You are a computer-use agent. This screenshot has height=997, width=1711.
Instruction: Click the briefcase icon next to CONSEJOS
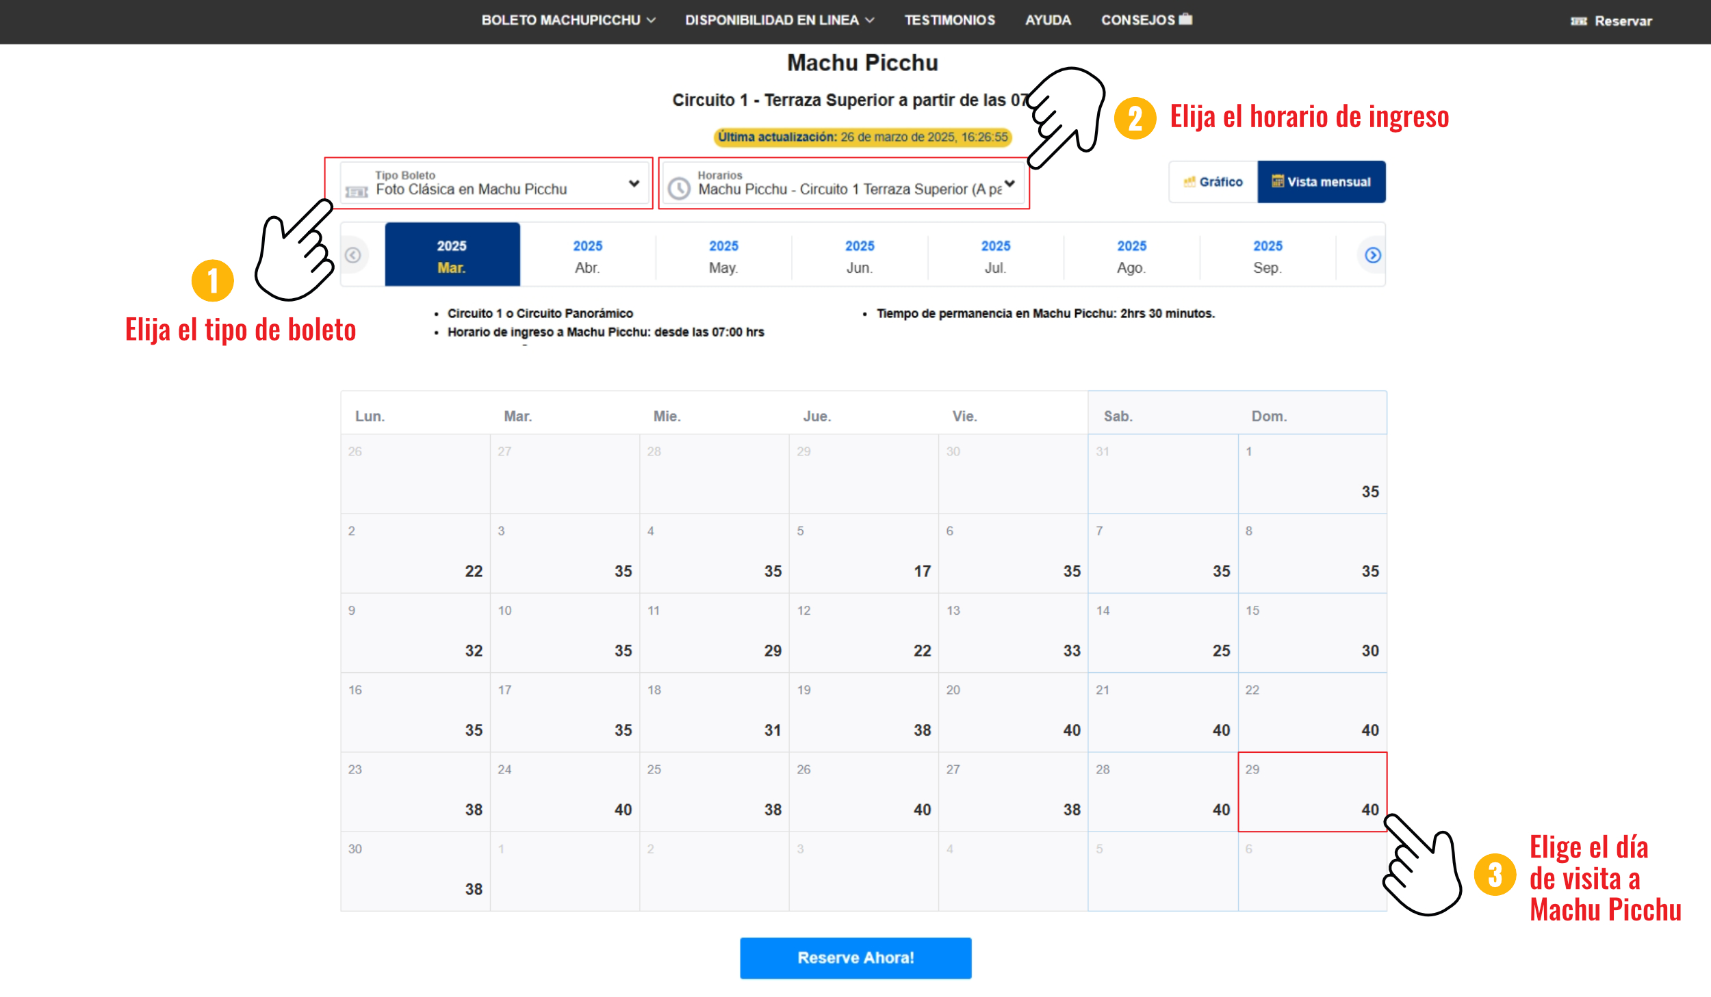coord(1186,19)
